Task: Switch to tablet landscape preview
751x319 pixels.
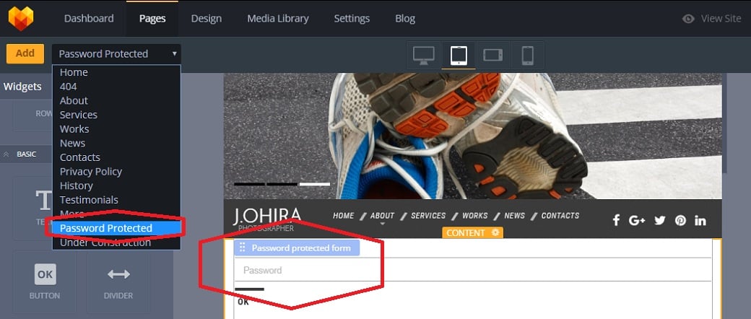Action: point(493,55)
